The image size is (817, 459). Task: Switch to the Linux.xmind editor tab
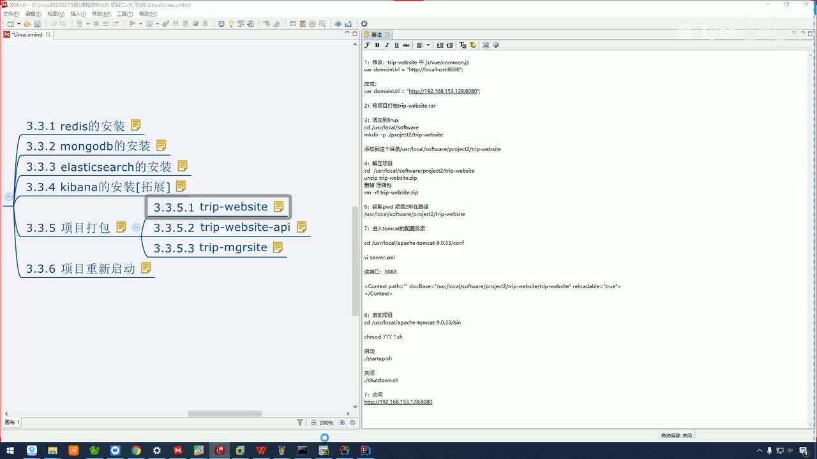[27, 34]
